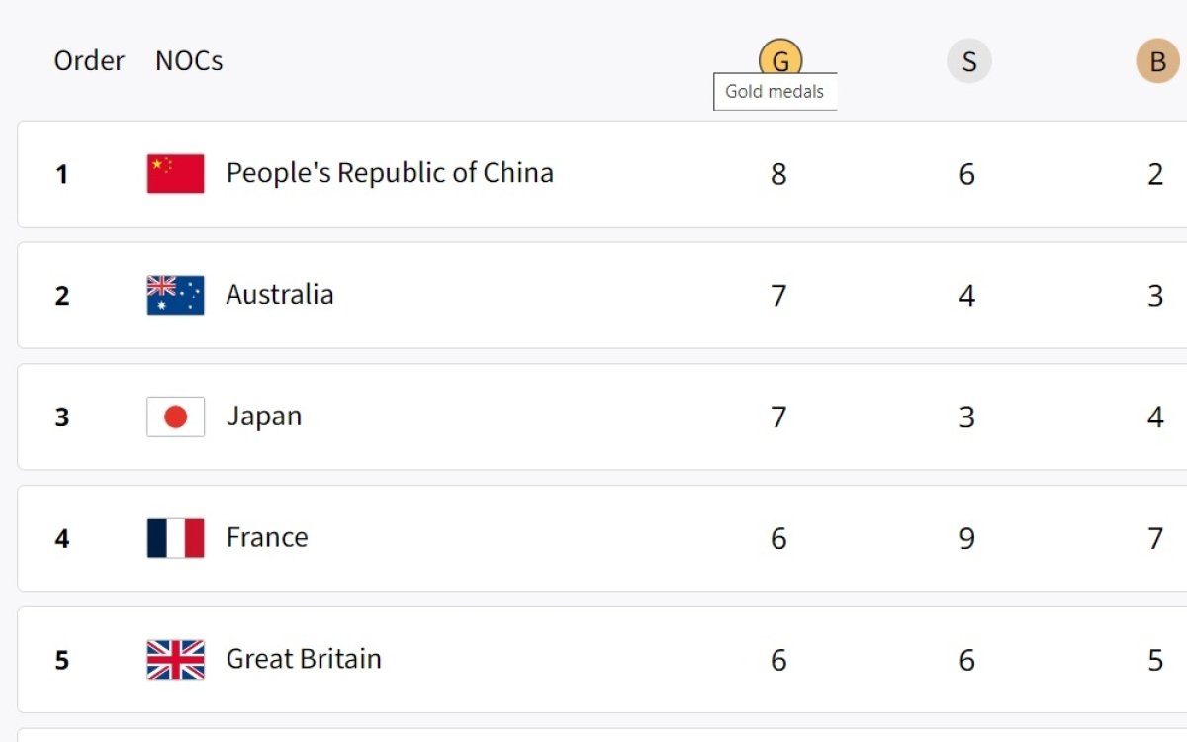This screenshot has height=742, width=1187.
Task: Select the Japan row name
Action: (263, 417)
